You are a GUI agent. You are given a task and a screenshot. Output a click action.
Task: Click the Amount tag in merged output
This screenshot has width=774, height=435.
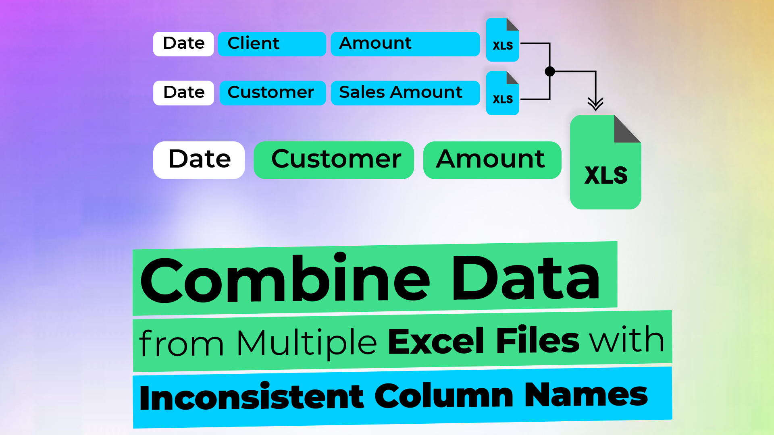489,158
